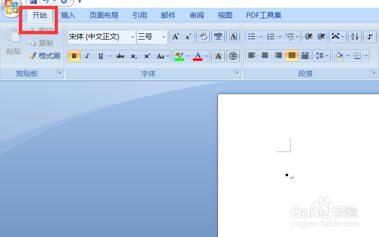This screenshot has width=379, height=237.
Task: Toggle Character Shading icon
Action: tap(218, 56)
